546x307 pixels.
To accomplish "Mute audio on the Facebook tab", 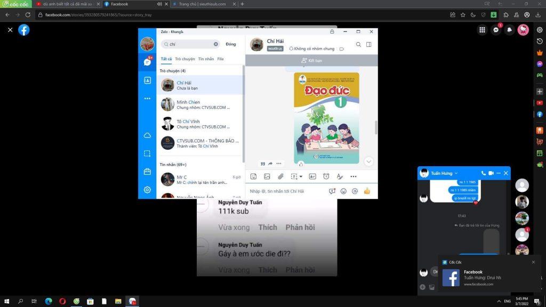I will pos(159,4).
